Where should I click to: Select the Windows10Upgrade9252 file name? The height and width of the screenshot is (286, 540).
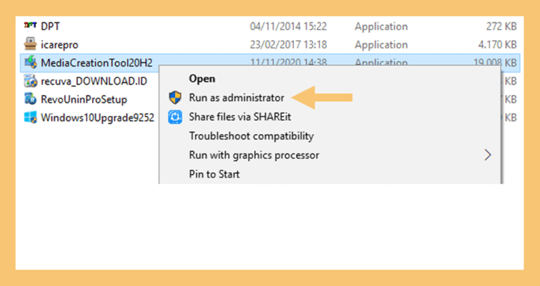(98, 118)
